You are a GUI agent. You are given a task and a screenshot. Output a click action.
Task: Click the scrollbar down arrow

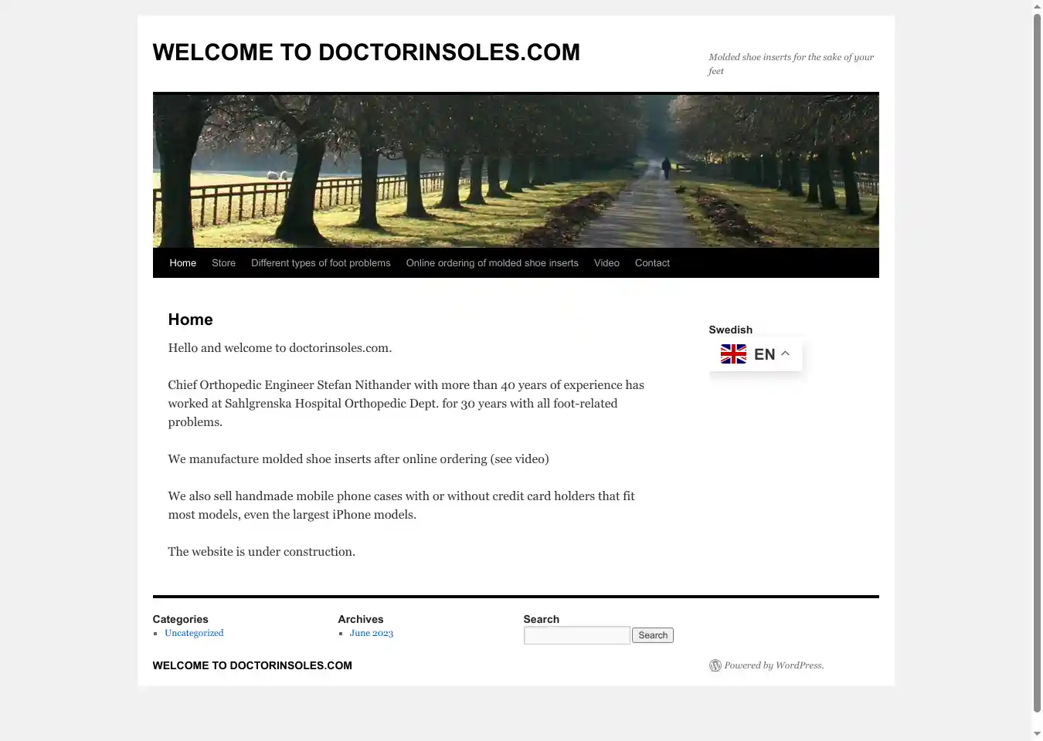pos(1037,733)
